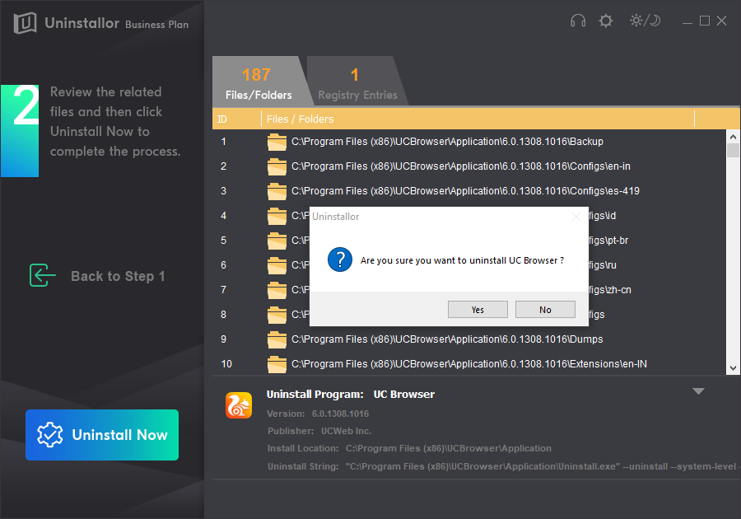Select the path ending in Extensions\en-IN
This screenshot has height=519, width=741.
click(x=469, y=363)
